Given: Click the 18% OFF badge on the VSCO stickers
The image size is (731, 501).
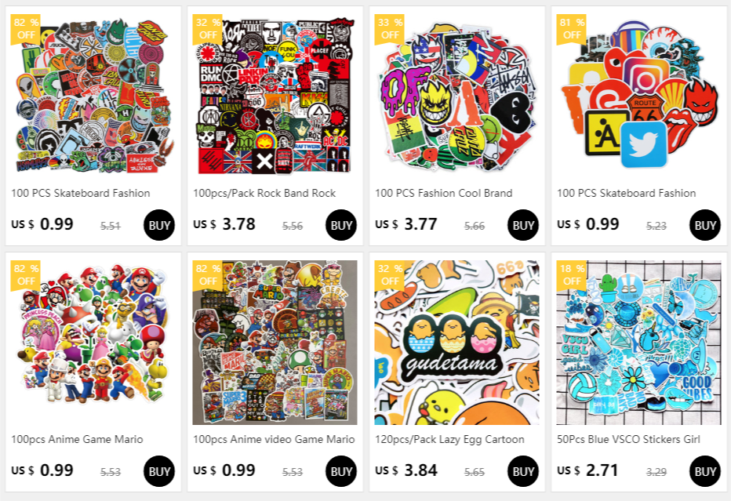Looking at the screenshot, I should point(572,275).
